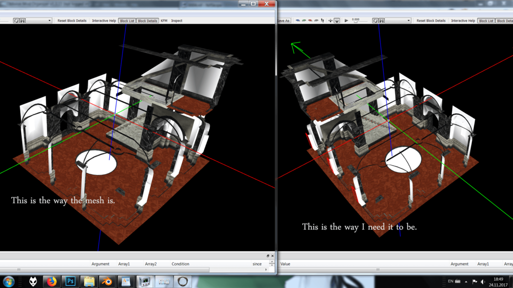Click Save As button in right window

click(283, 20)
